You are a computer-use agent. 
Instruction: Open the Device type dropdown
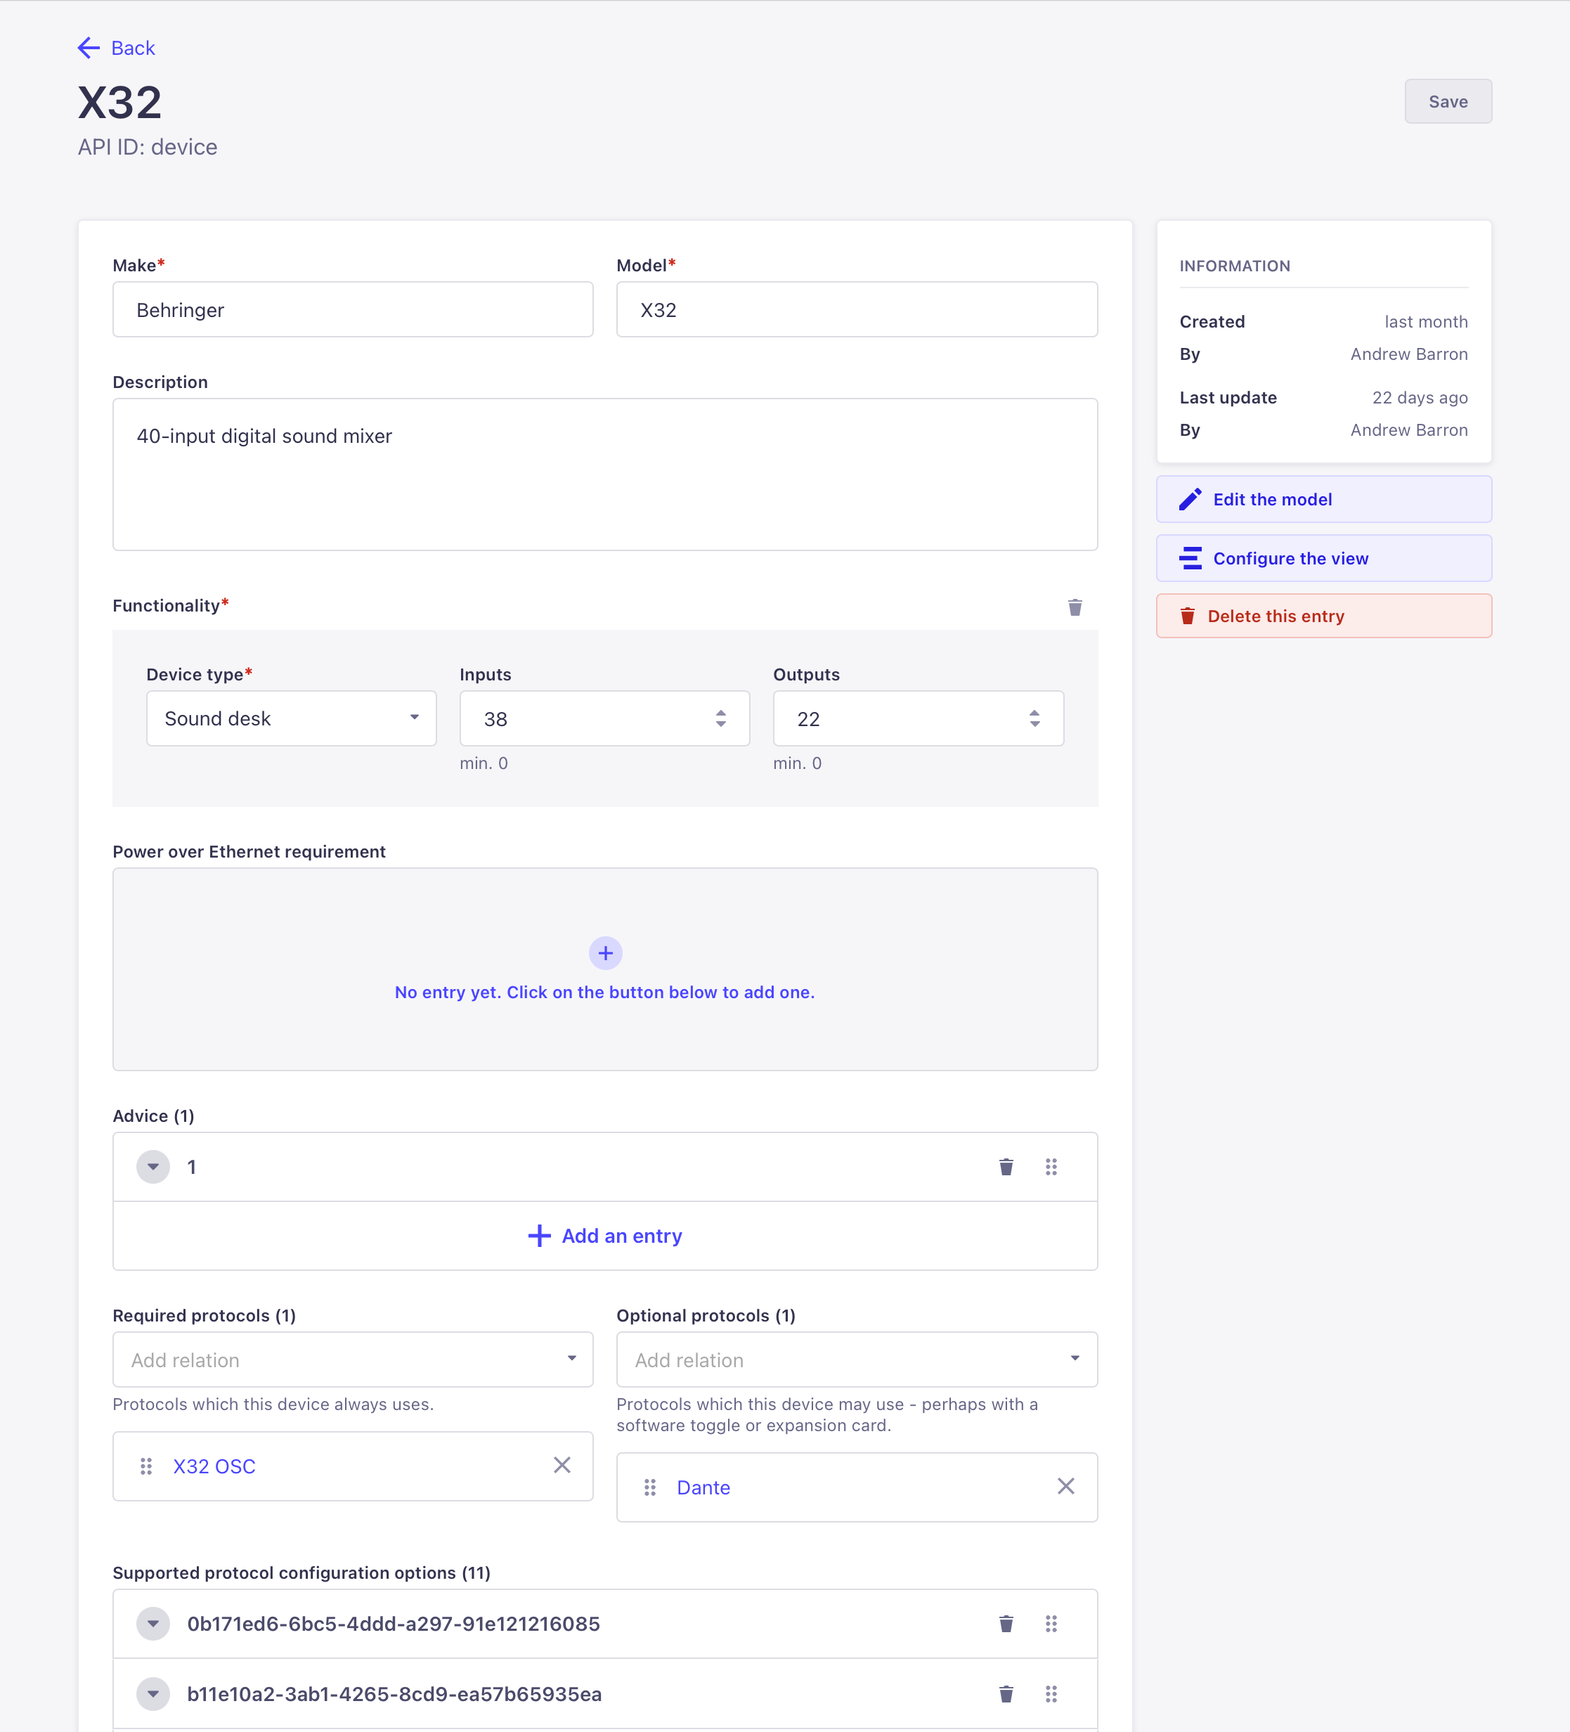pyautogui.click(x=291, y=718)
